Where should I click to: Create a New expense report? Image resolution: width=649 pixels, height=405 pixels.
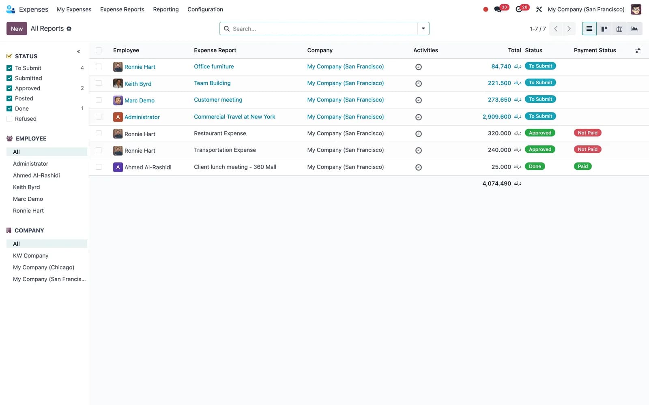pyautogui.click(x=17, y=29)
